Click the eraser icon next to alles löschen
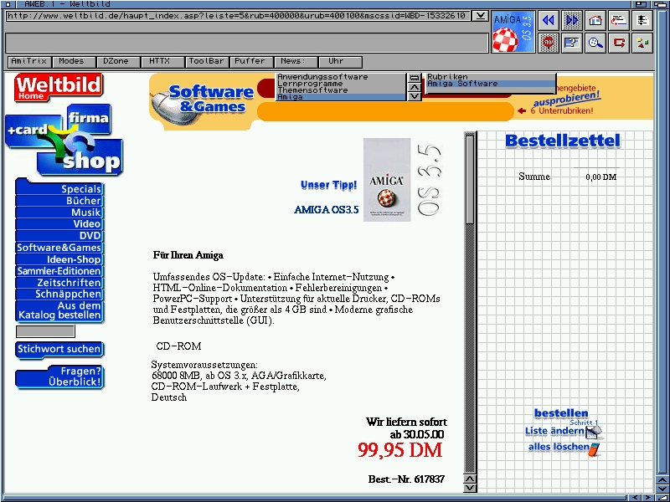Viewport: 670px width, 502px height. [594, 449]
